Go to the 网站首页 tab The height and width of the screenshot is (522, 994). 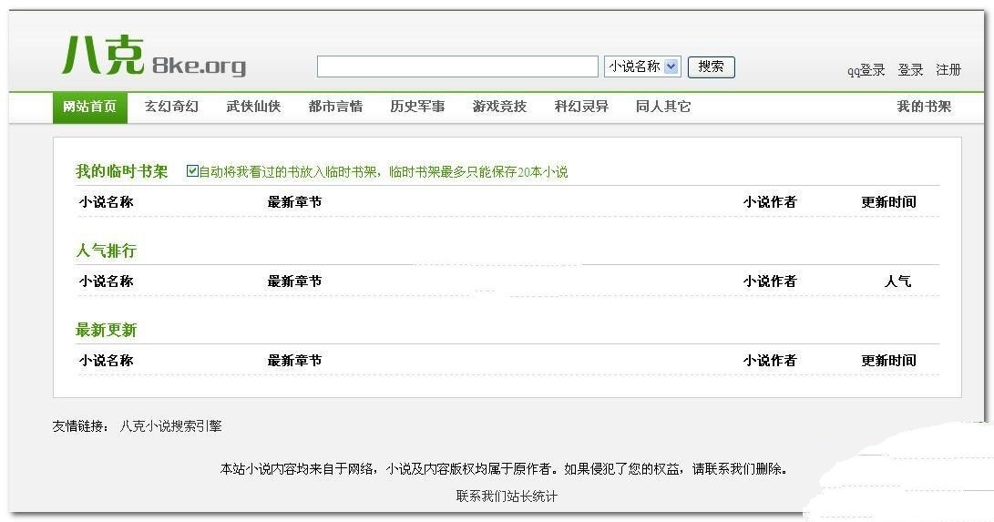[89, 107]
